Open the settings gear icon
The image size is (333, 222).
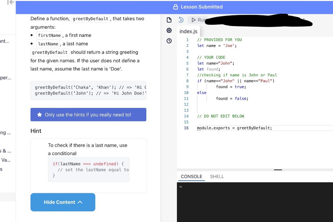(169, 30)
